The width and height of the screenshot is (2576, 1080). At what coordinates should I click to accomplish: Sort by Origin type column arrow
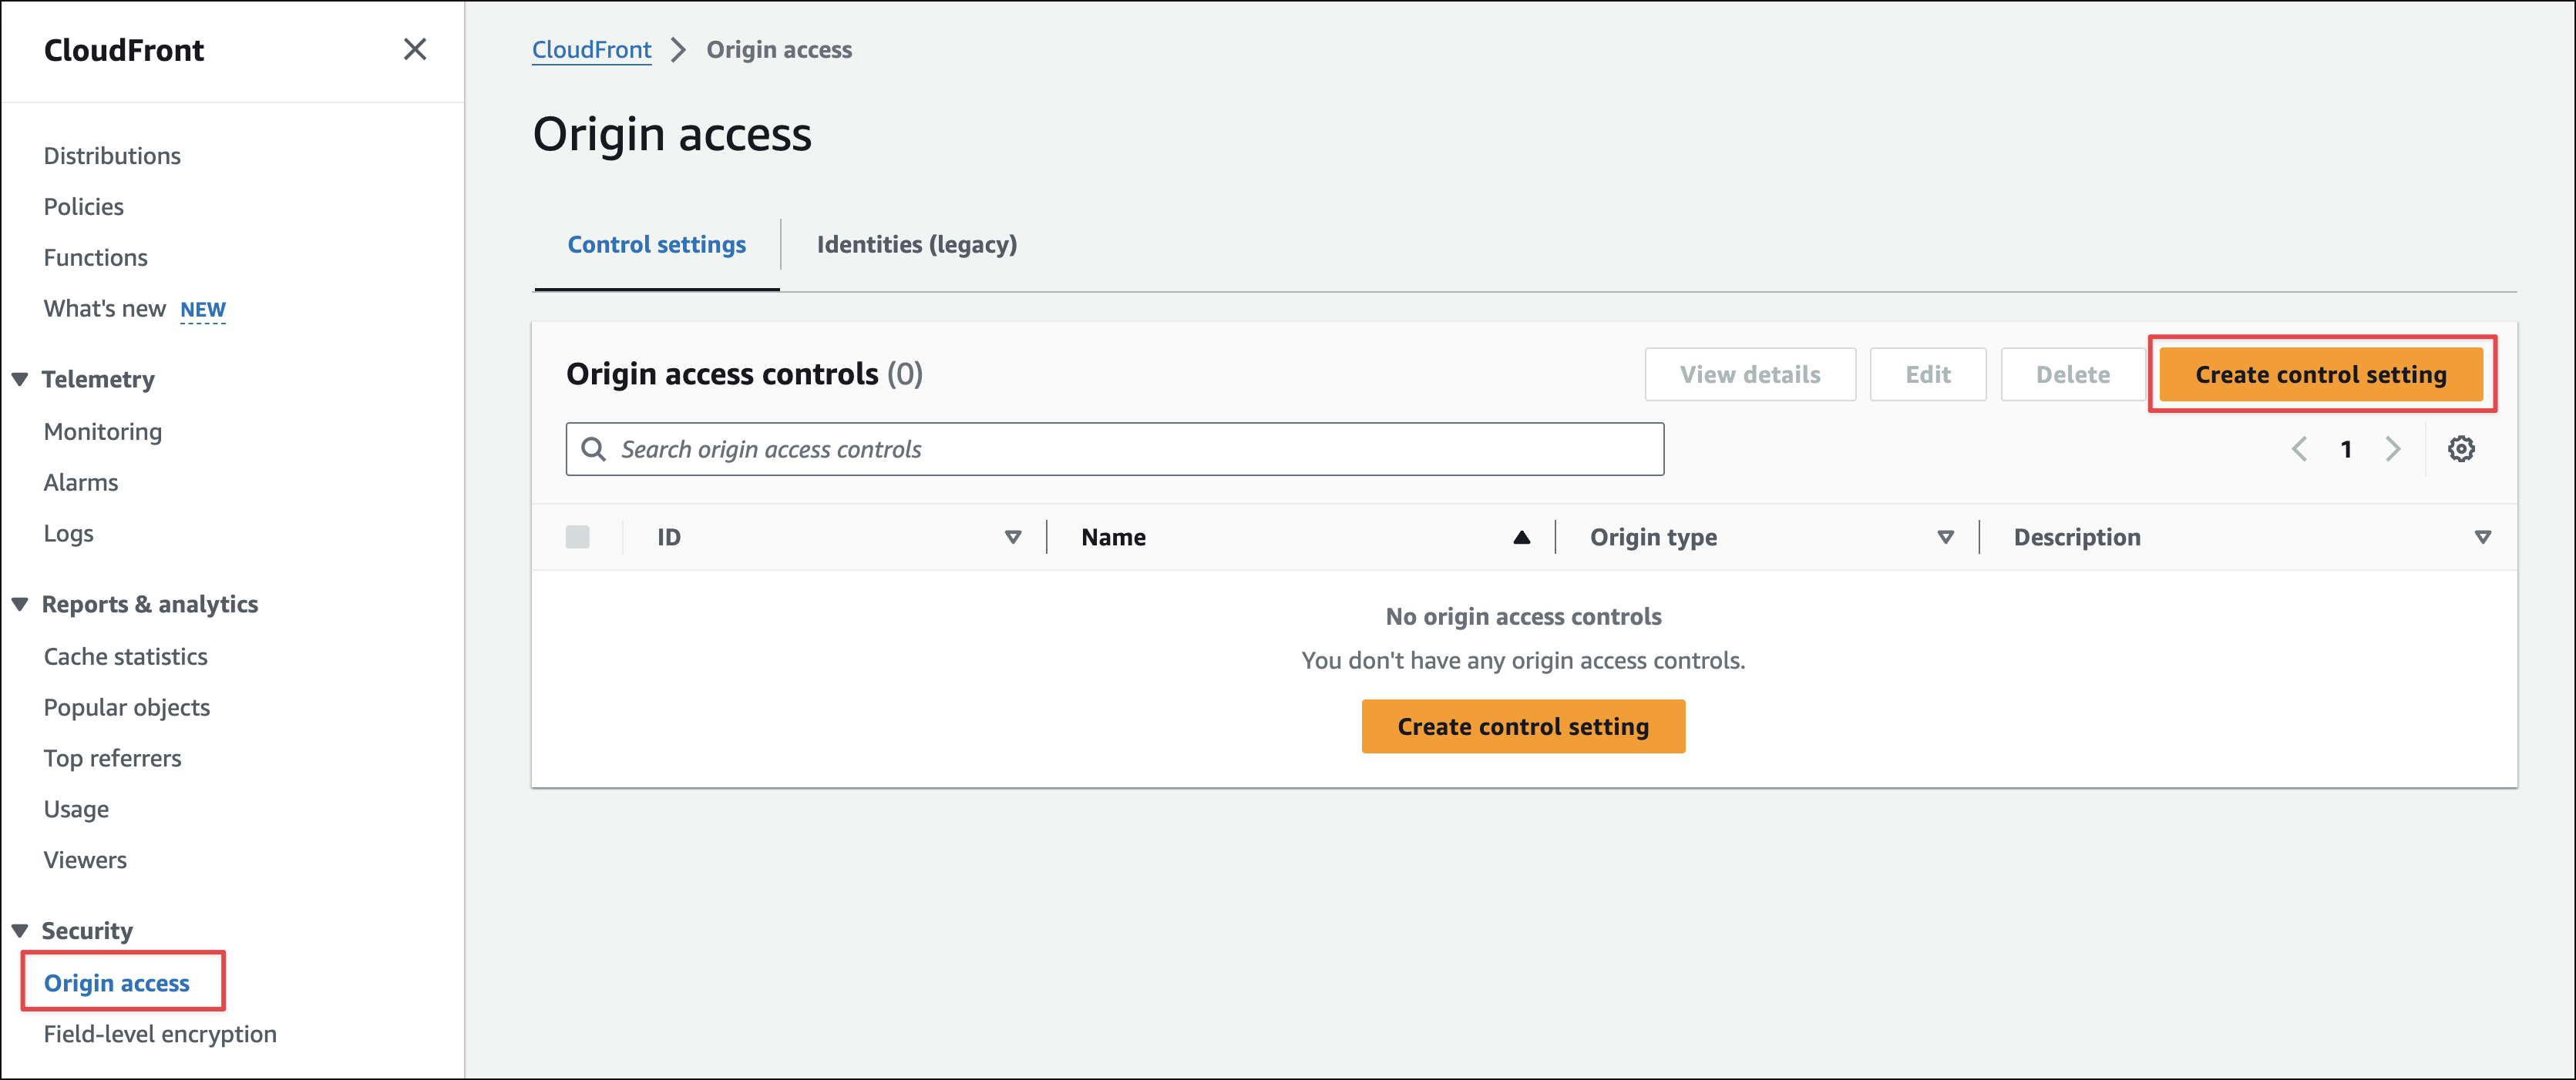pyautogui.click(x=1945, y=538)
